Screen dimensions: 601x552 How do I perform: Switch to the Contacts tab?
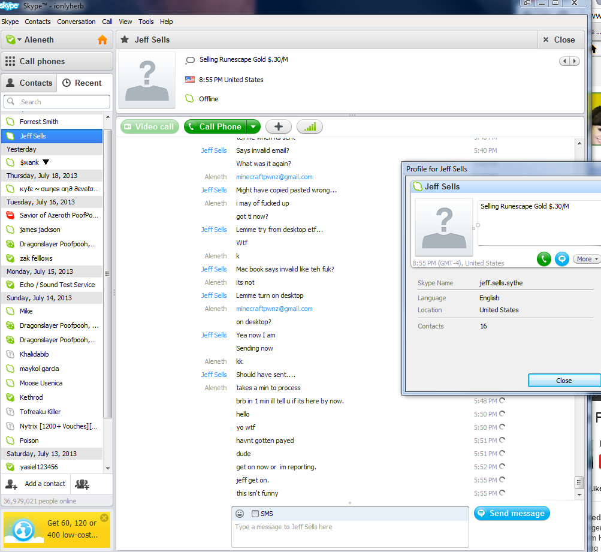[29, 83]
